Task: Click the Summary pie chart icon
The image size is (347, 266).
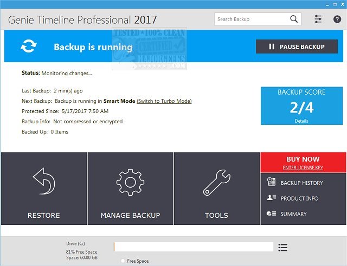Action: click(x=271, y=214)
